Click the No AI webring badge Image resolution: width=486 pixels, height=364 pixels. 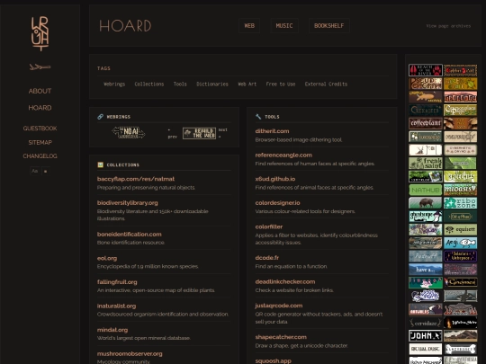coord(129,132)
